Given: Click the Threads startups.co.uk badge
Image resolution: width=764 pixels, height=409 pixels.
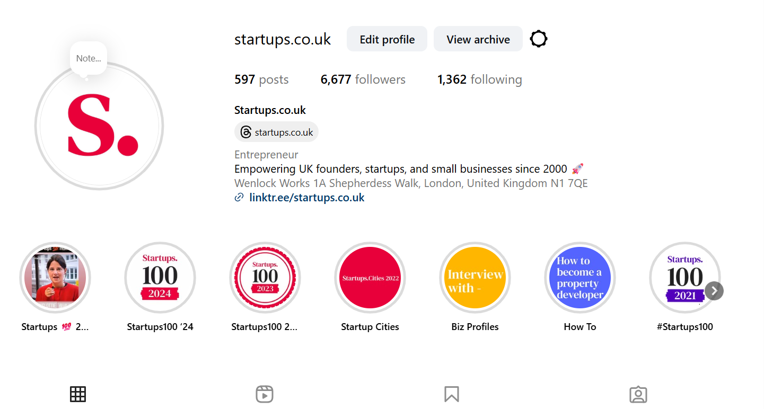Looking at the screenshot, I should point(277,132).
